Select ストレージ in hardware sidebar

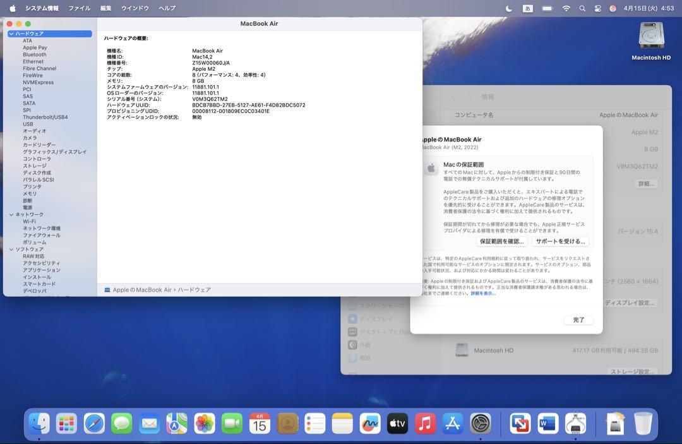coord(35,165)
